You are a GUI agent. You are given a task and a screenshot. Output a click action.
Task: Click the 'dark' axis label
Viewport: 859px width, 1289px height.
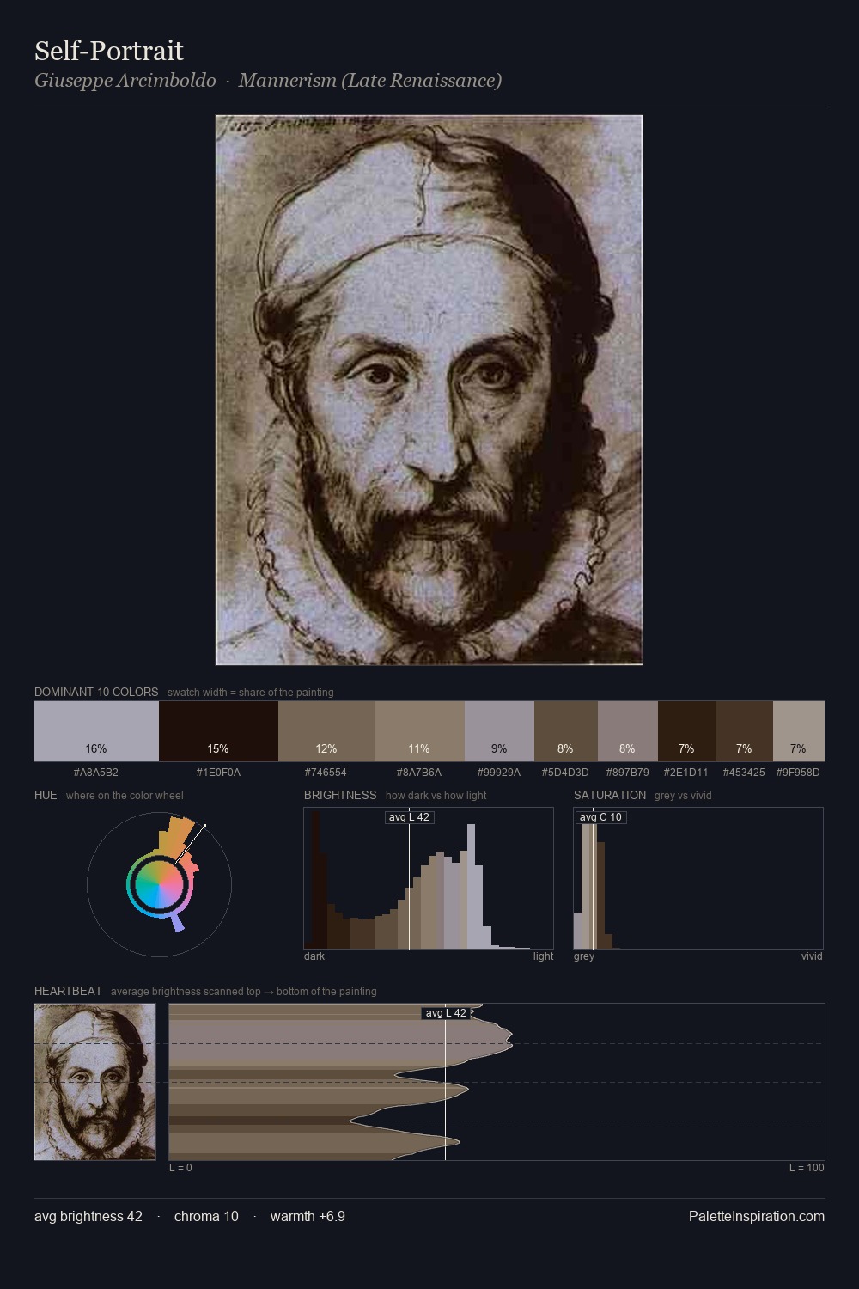pos(314,956)
